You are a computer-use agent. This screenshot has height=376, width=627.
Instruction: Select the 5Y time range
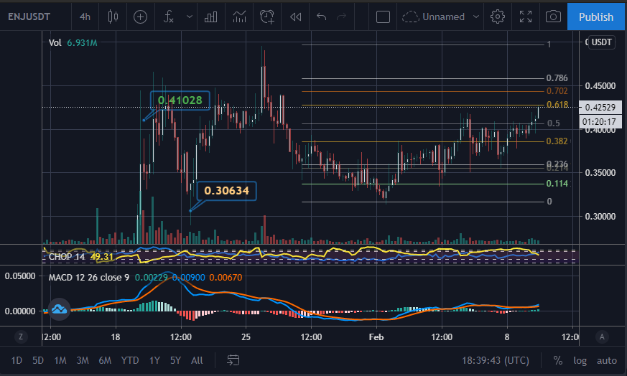pyautogui.click(x=175, y=360)
